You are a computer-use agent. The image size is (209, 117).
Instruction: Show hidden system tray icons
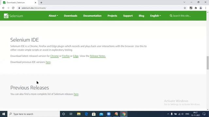click(168, 114)
